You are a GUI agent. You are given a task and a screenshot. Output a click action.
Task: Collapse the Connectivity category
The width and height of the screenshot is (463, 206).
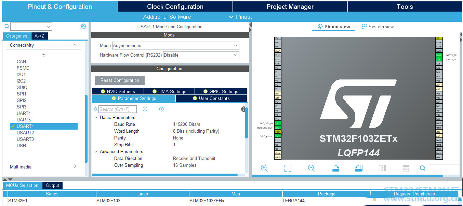click(x=75, y=45)
